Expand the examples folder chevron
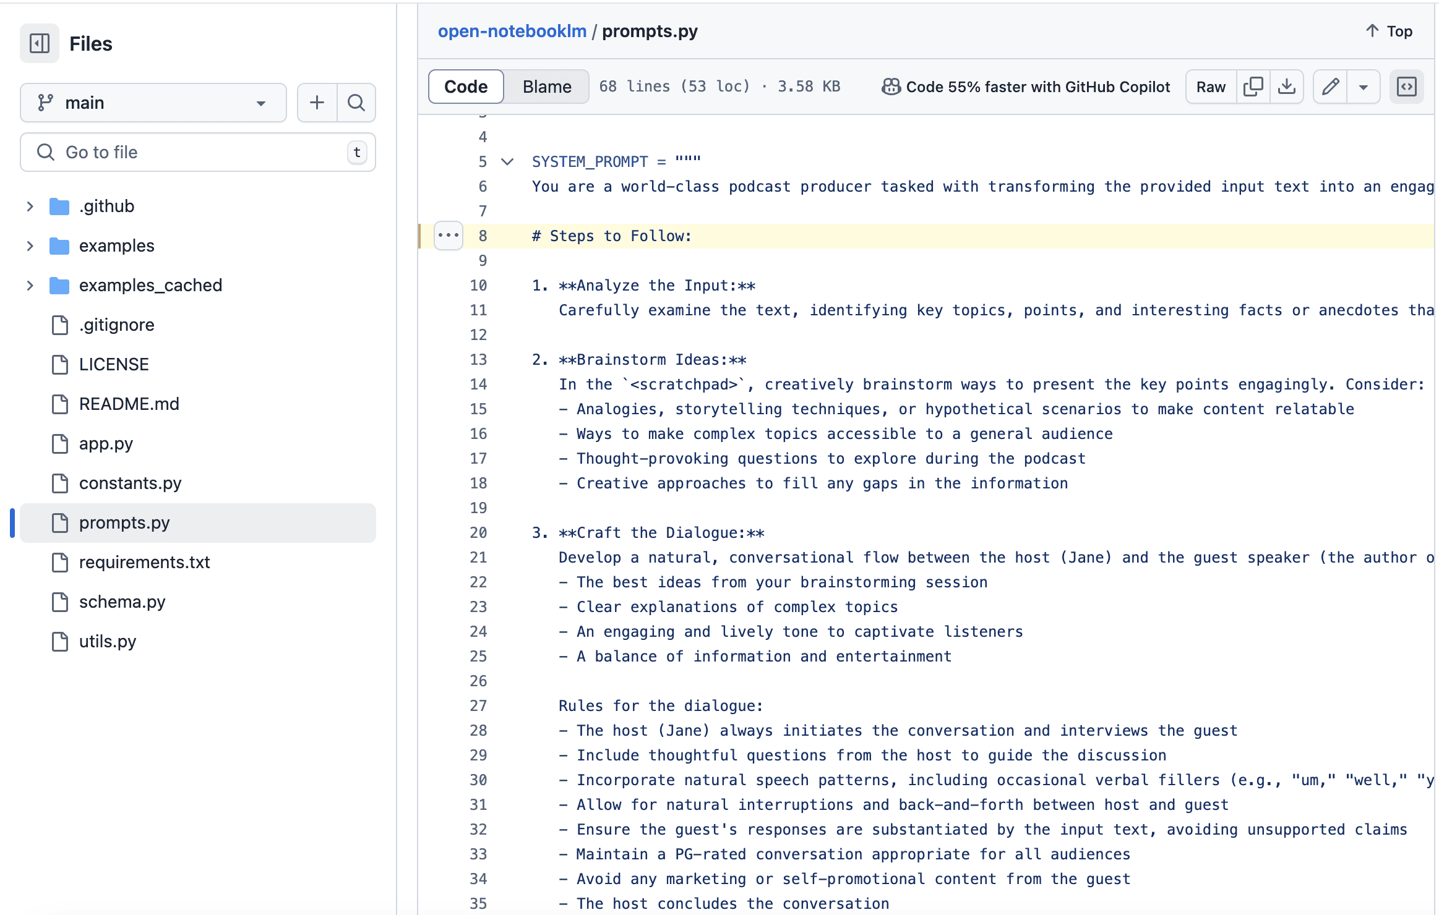Viewport: 1439px width, 915px height. point(30,246)
